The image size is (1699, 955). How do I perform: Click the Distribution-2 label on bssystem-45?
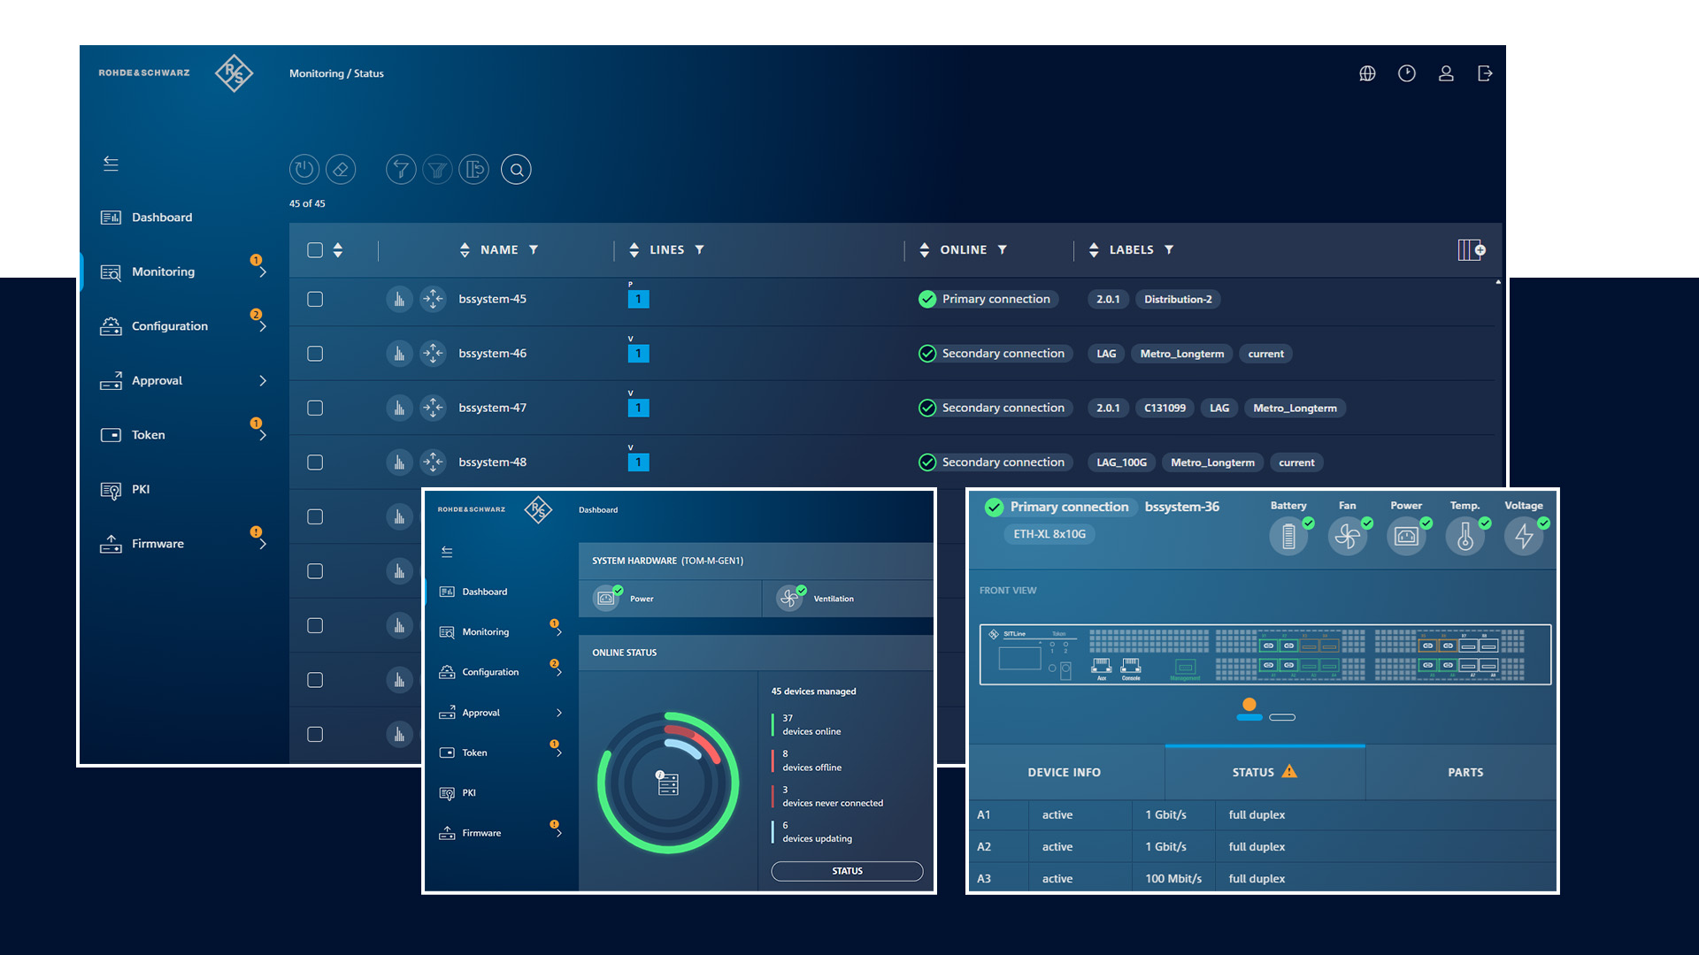(x=1178, y=299)
